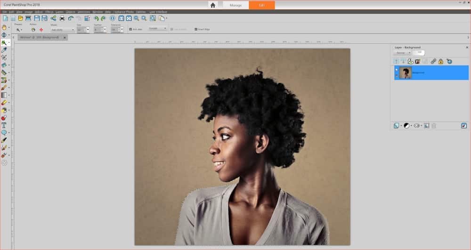This screenshot has width=471, height=250.
Task: Open the layer blend mode dropdown
Action: [x=403, y=53]
